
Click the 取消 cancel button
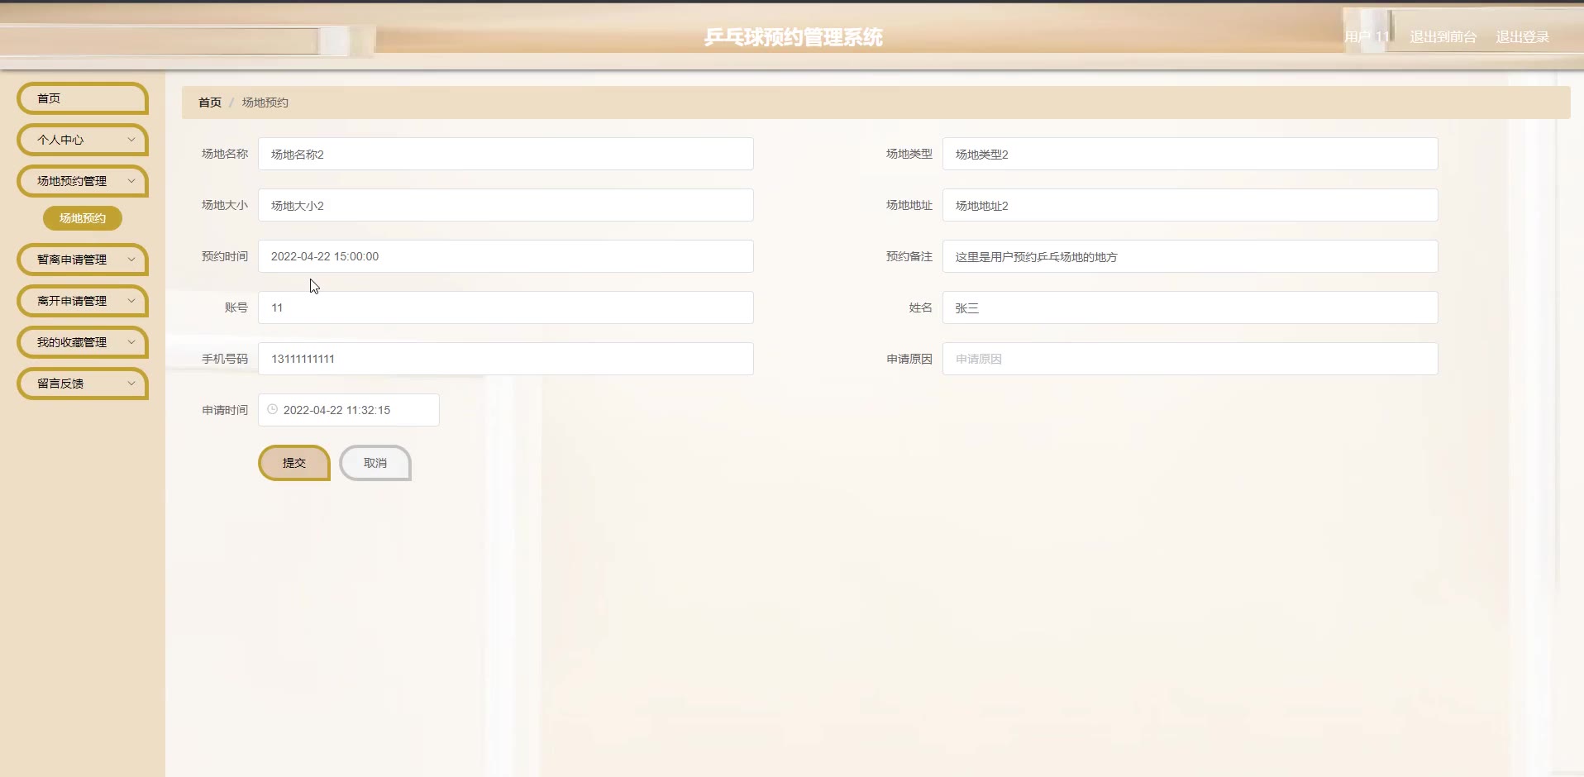tap(375, 463)
